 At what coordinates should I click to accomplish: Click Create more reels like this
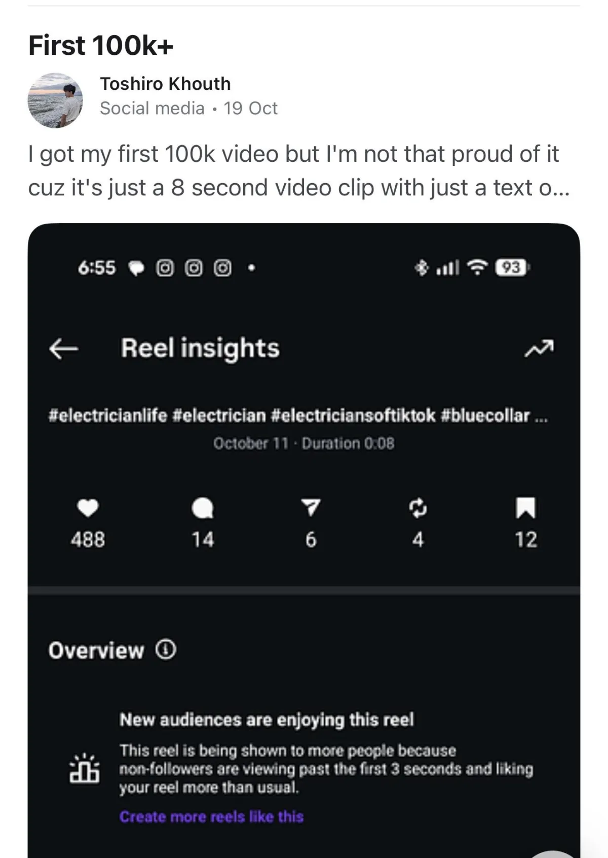coord(211,816)
